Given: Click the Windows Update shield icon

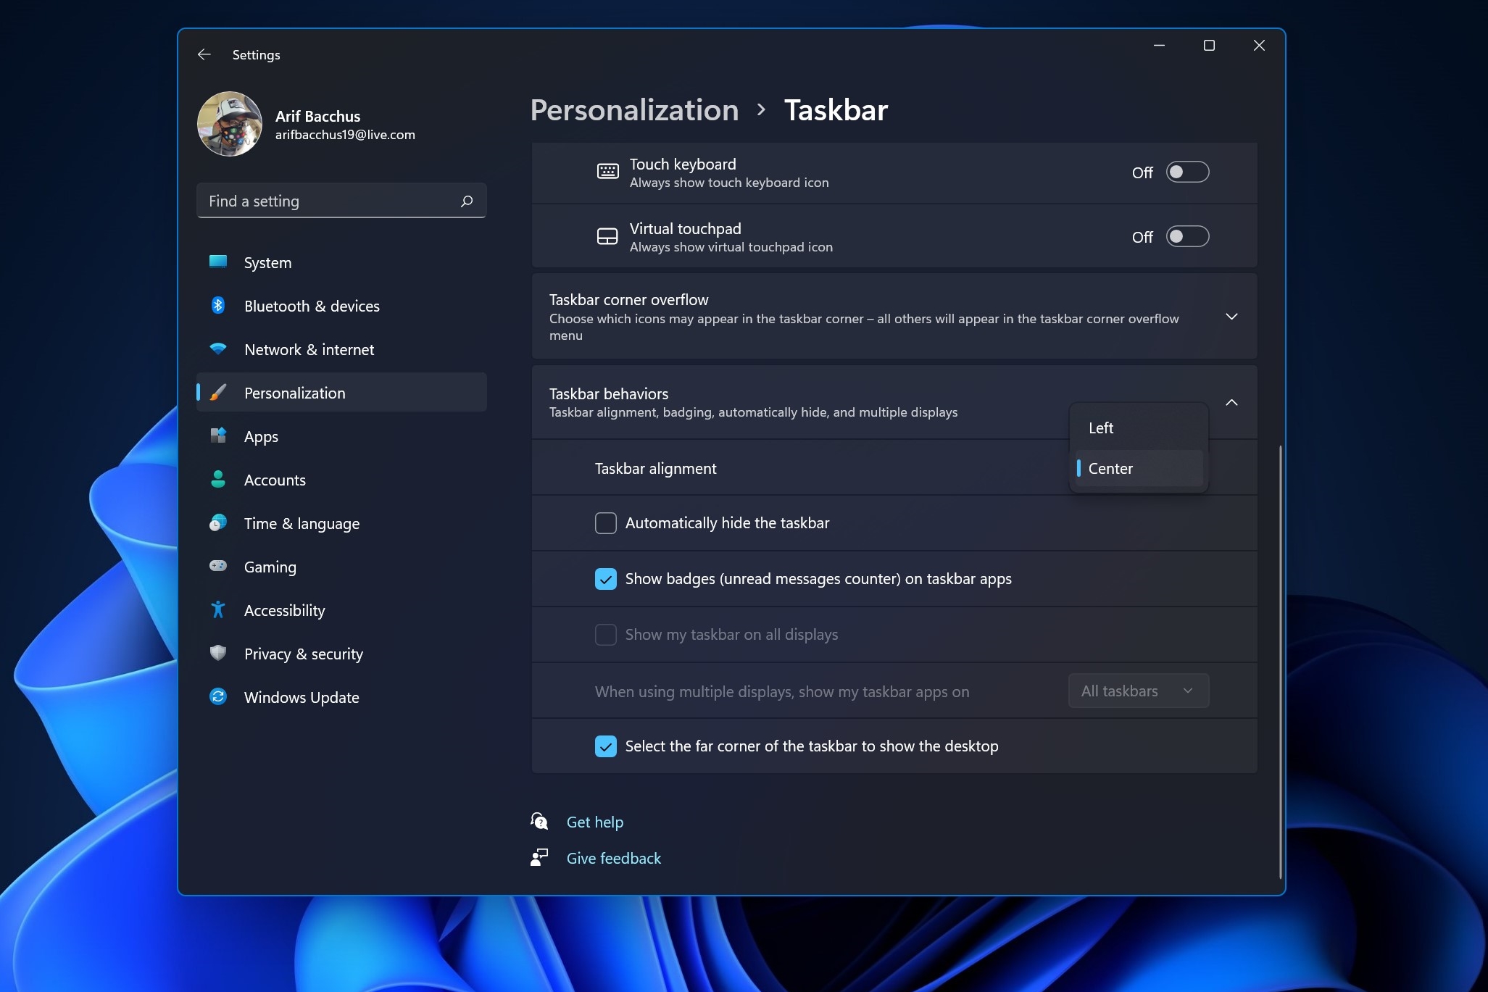Looking at the screenshot, I should tap(218, 696).
